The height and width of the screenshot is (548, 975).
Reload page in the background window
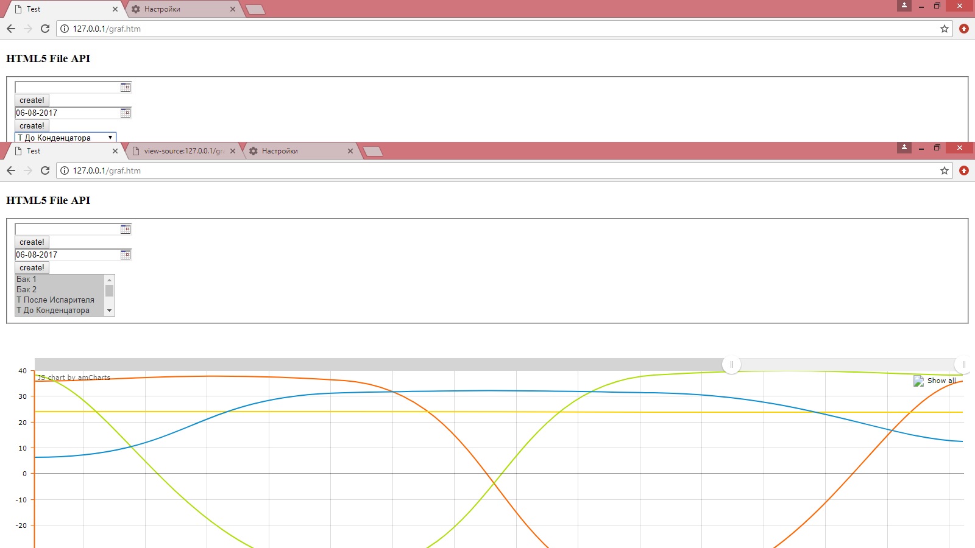[x=45, y=29]
